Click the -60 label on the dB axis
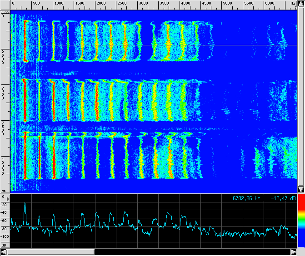This screenshot has width=305, height=256. (x=5, y=221)
